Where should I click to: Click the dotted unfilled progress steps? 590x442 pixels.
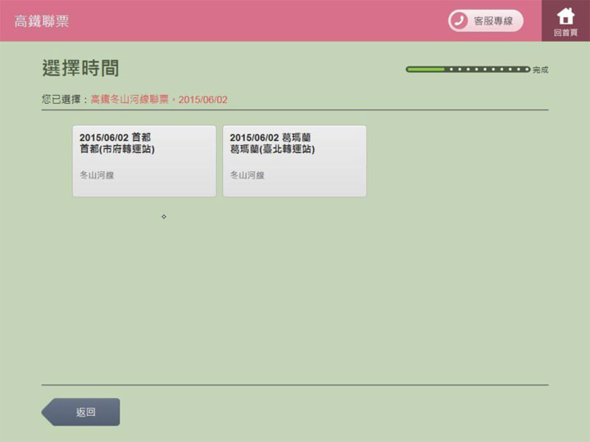488,70
